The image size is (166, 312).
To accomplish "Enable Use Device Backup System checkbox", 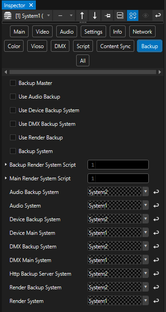I will (x=13, y=110).
